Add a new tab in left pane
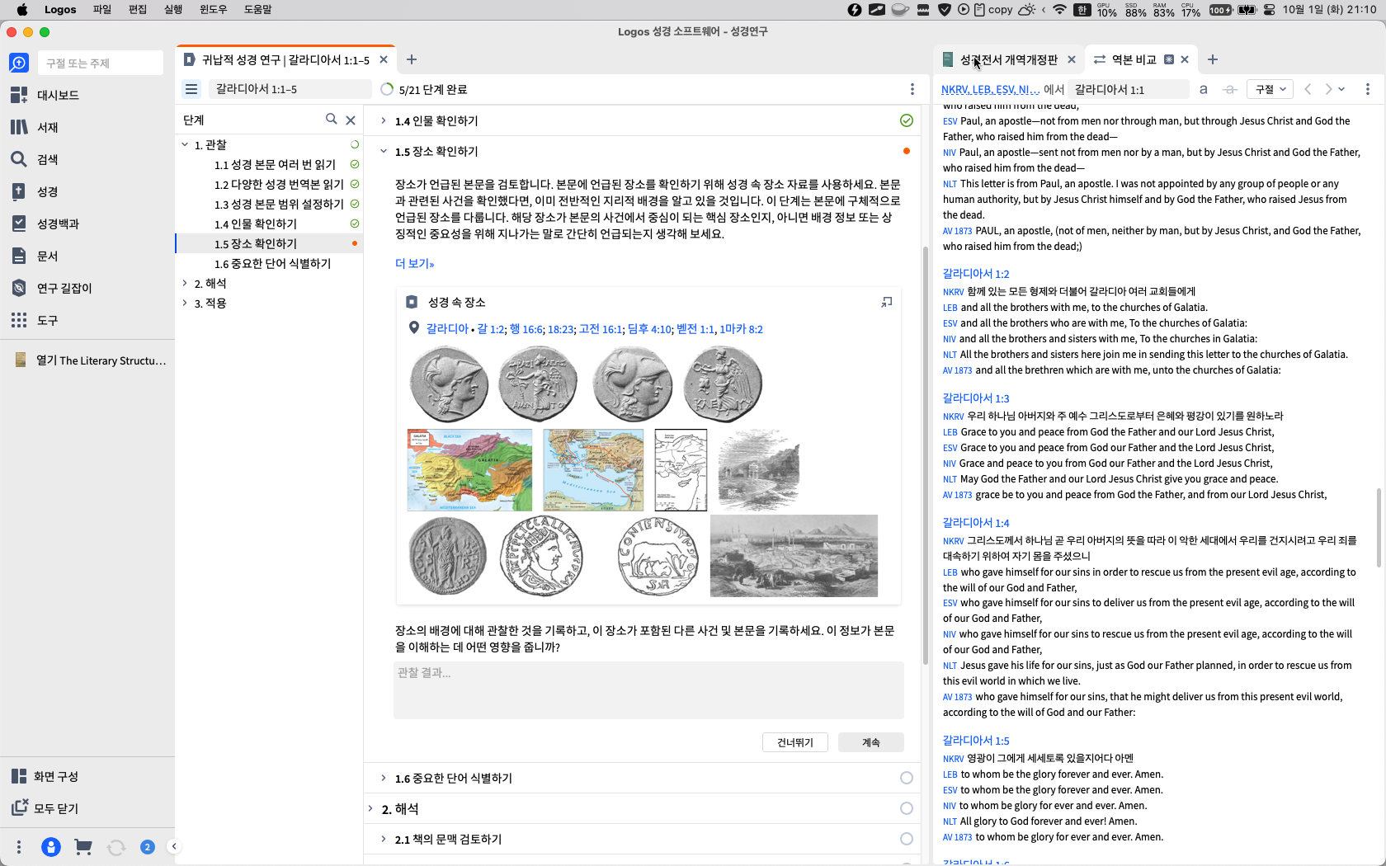Viewport: 1386px width, 866px height. coord(412,59)
